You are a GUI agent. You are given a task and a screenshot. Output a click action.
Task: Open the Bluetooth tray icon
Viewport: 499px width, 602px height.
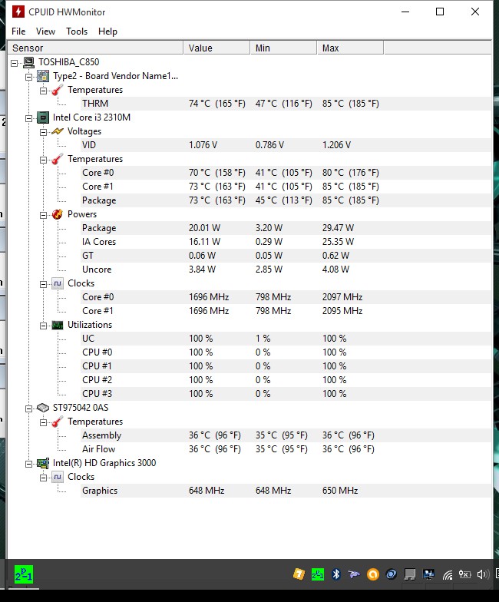pos(335,574)
